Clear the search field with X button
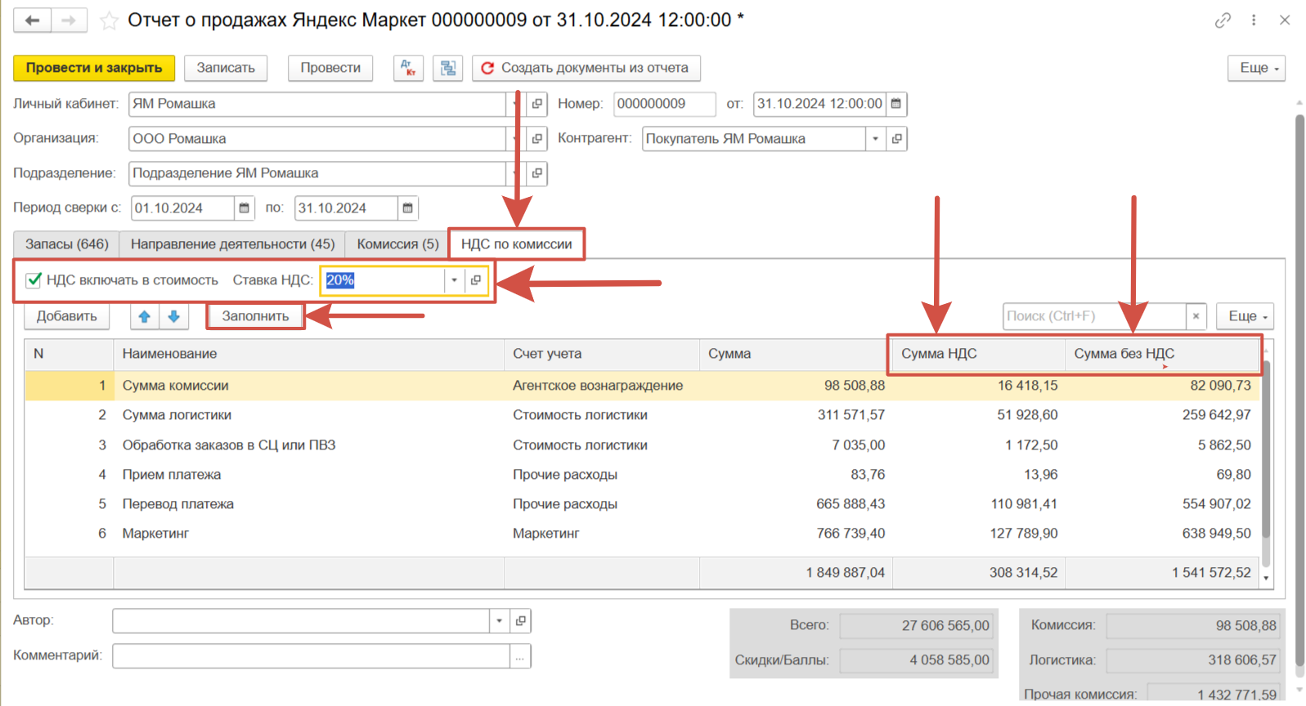The height and width of the screenshot is (706, 1306). point(1196,316)
